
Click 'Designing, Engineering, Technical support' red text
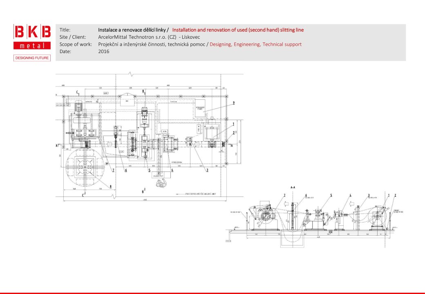pyautogui.click(x=255, y=45)
